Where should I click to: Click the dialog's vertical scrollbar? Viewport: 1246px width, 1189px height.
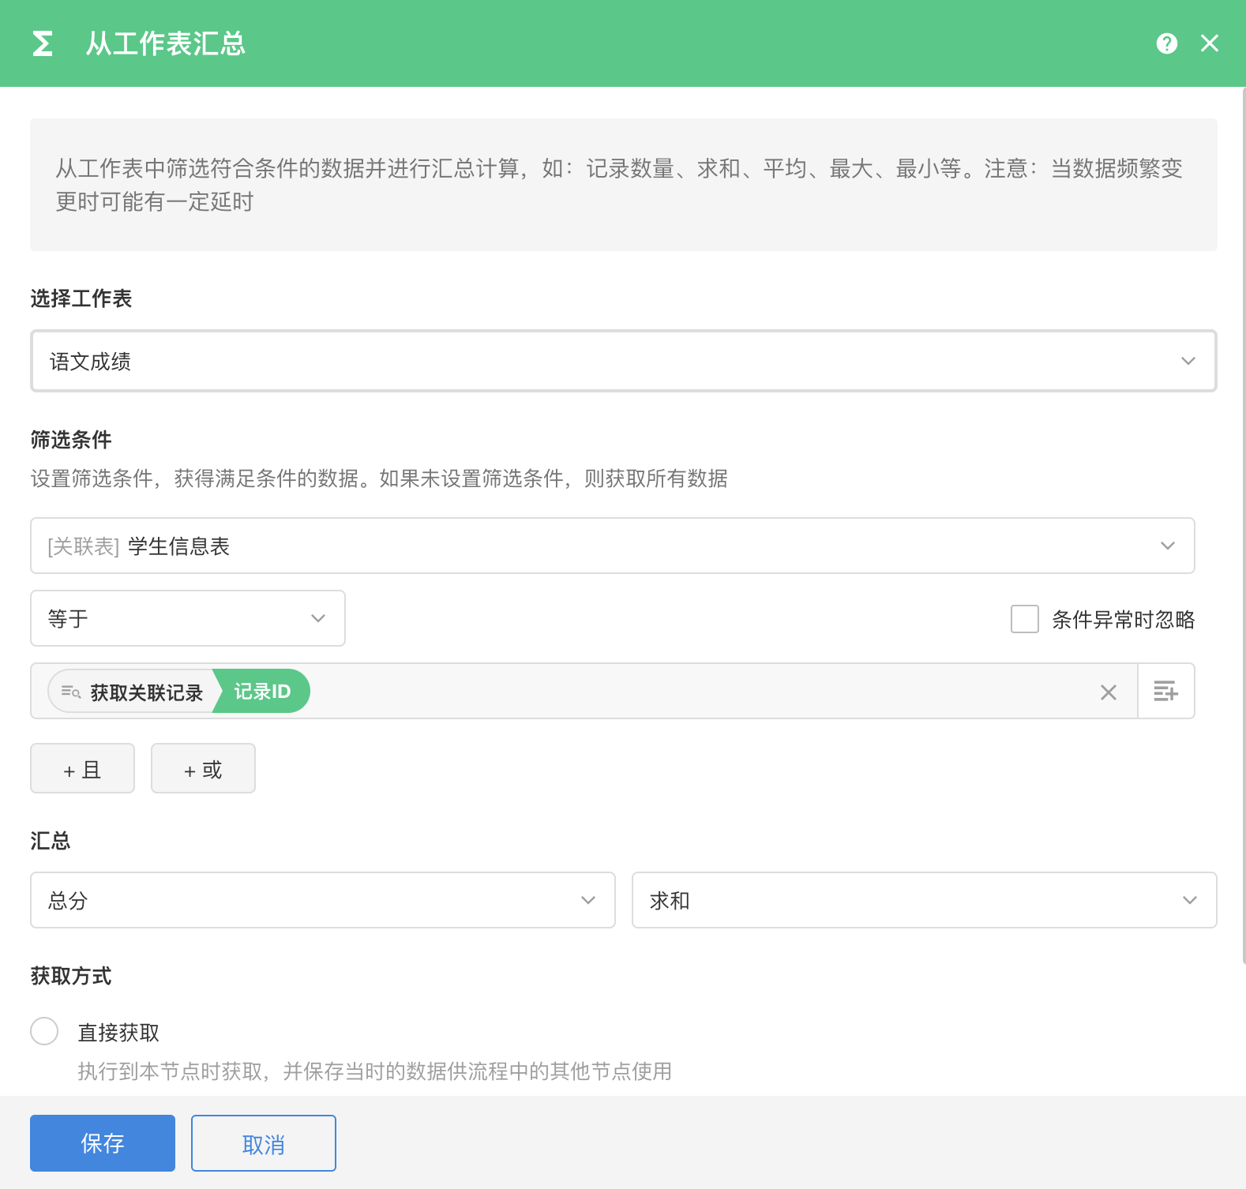click(1243, 521)
